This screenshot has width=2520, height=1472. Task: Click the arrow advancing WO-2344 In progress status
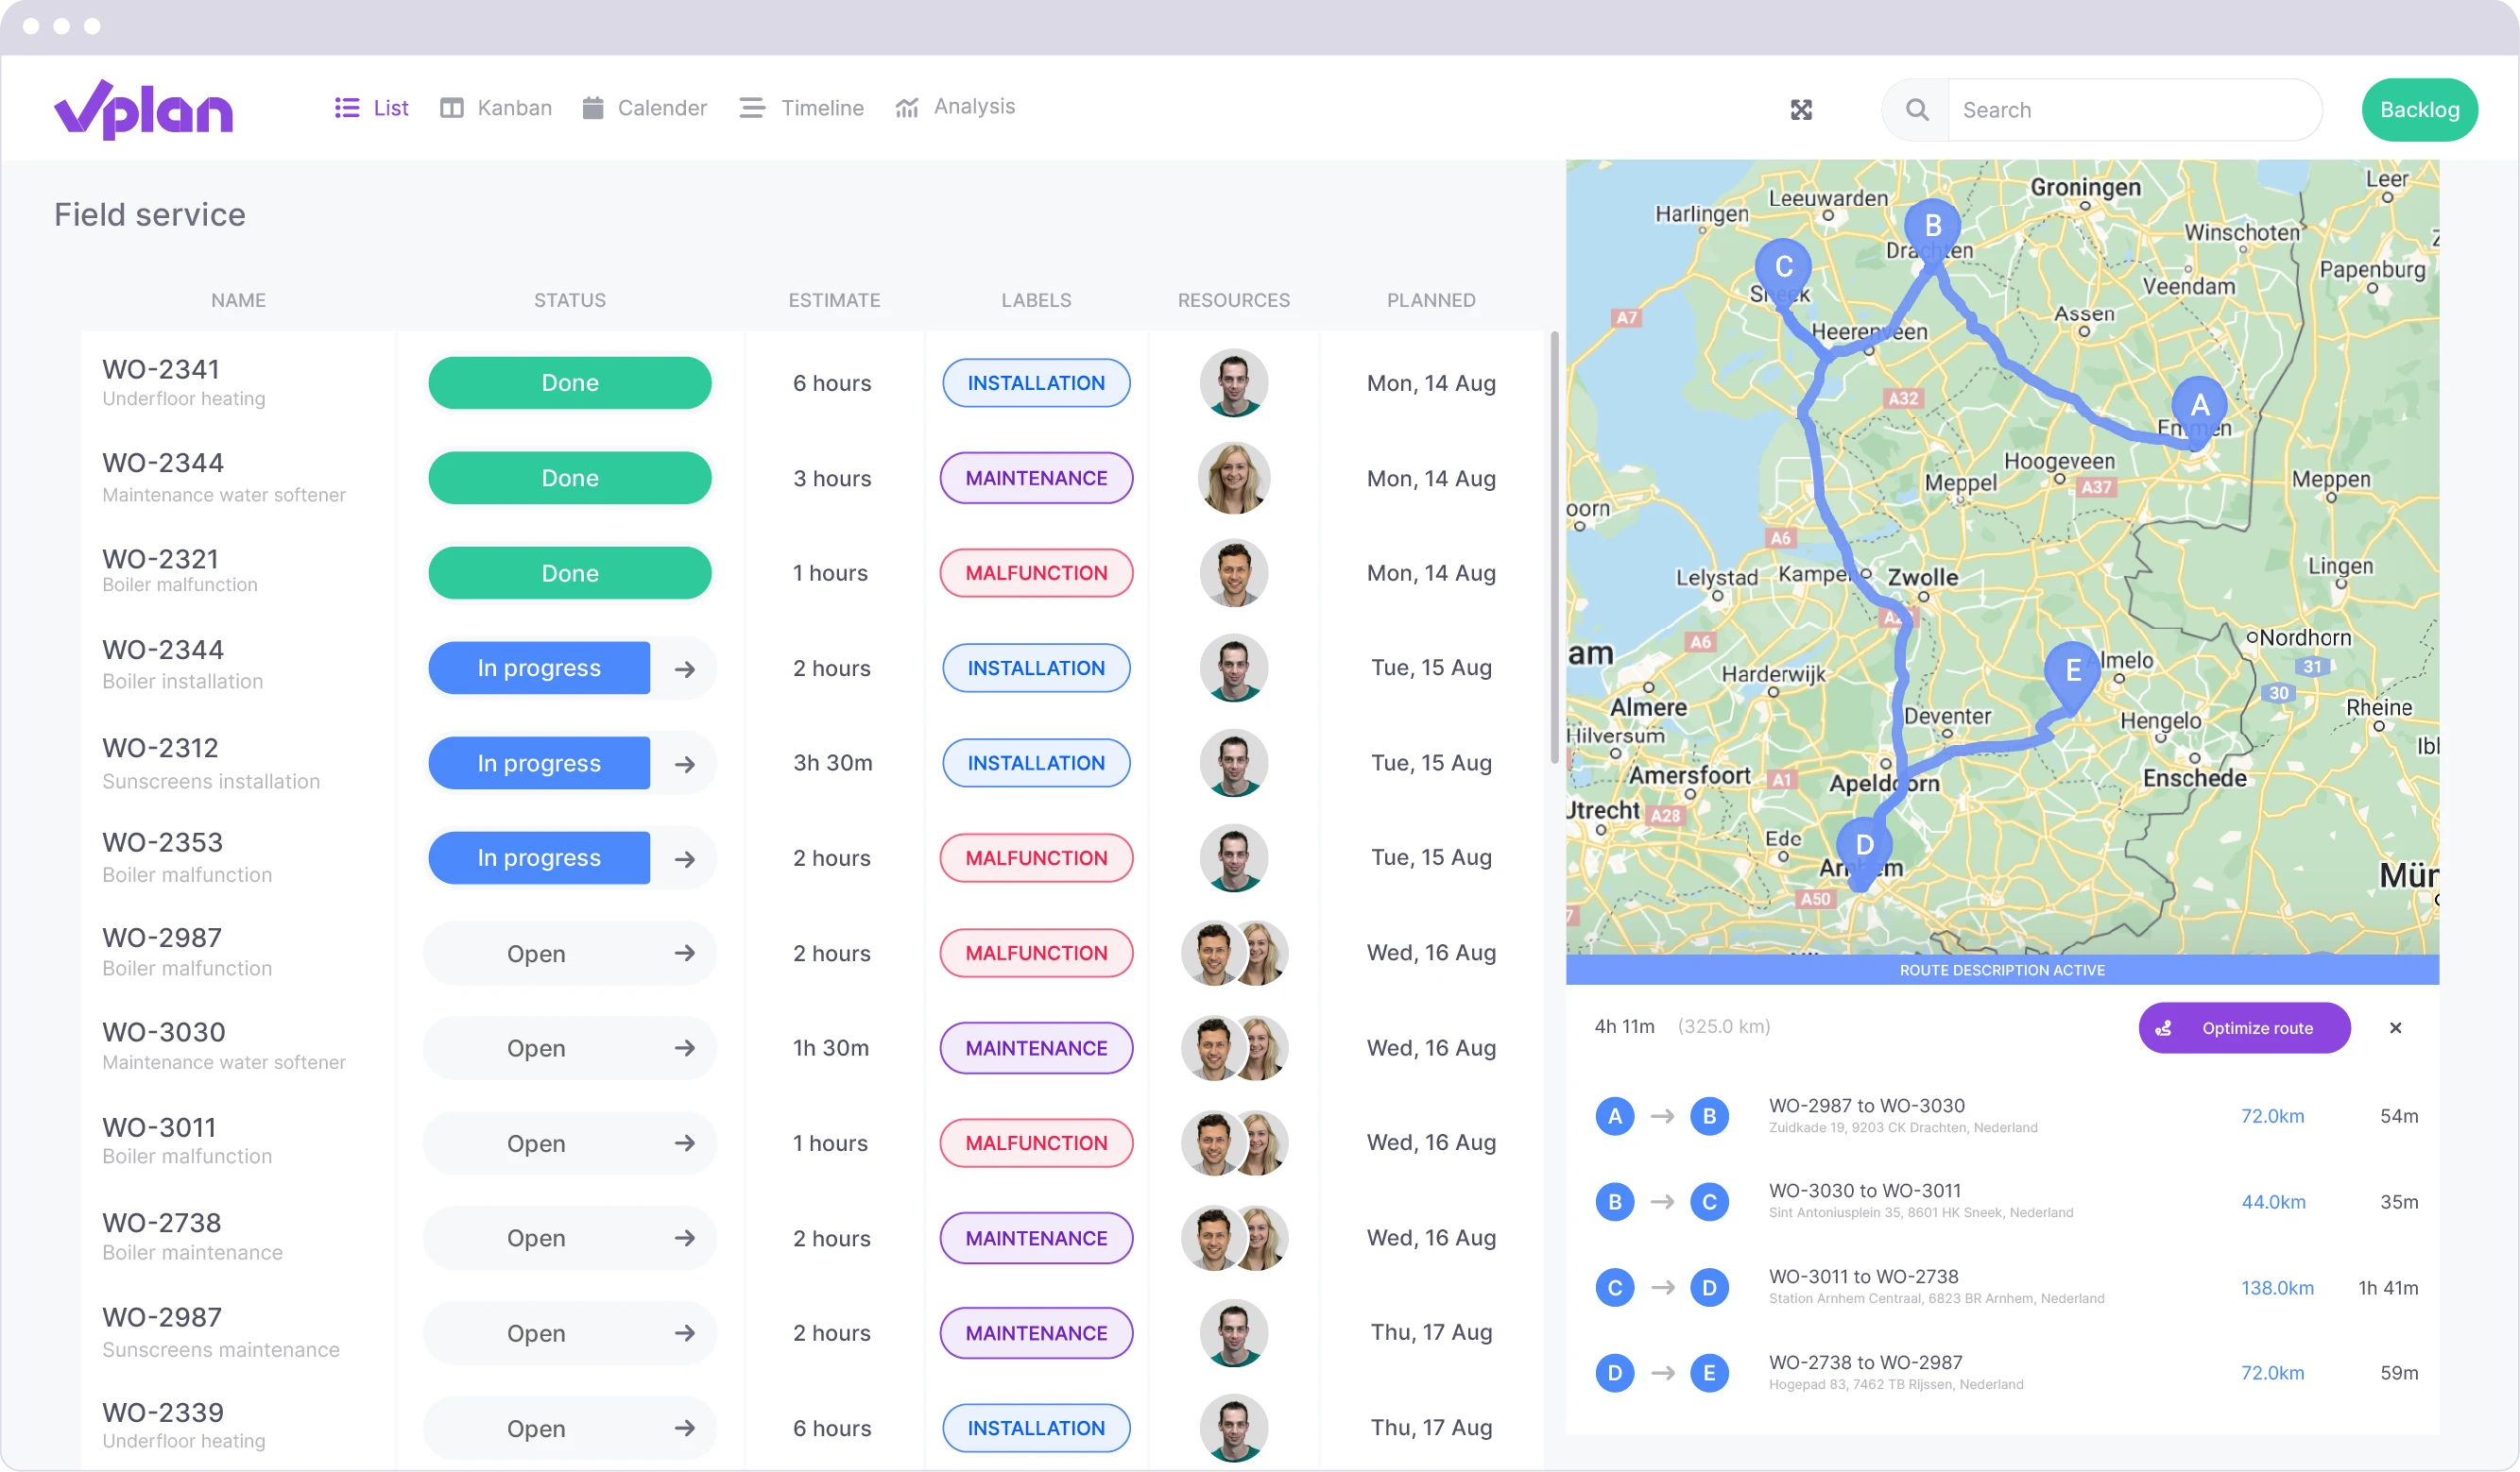coord(685,668)
